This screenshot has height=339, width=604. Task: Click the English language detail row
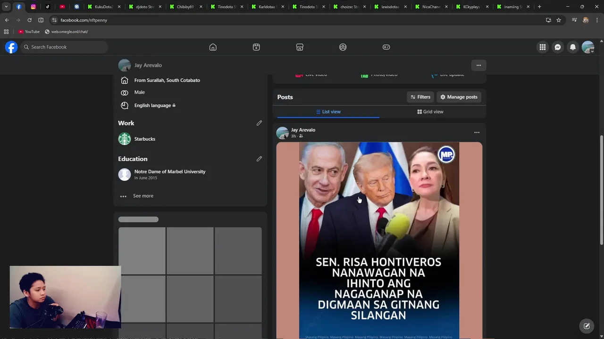tap(155, 105)
